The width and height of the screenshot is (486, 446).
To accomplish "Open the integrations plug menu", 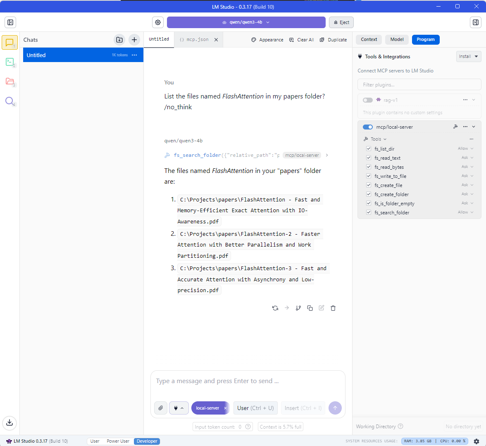I will 179,408.
